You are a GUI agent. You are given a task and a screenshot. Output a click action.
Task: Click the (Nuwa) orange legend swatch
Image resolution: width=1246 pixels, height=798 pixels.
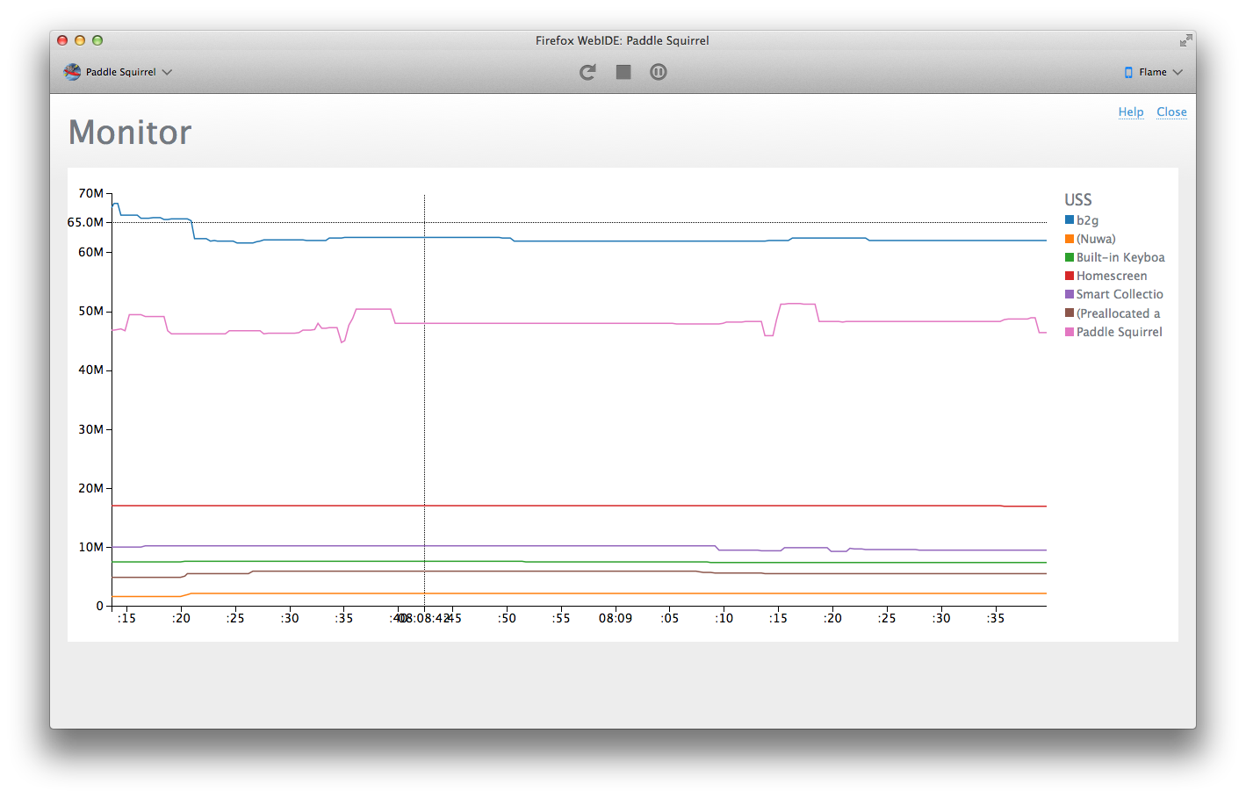point(1070,239)
